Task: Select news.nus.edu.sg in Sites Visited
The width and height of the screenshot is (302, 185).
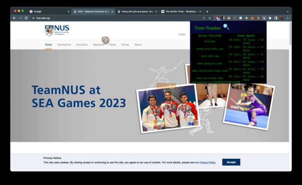Action: click(x=210, y=49)
